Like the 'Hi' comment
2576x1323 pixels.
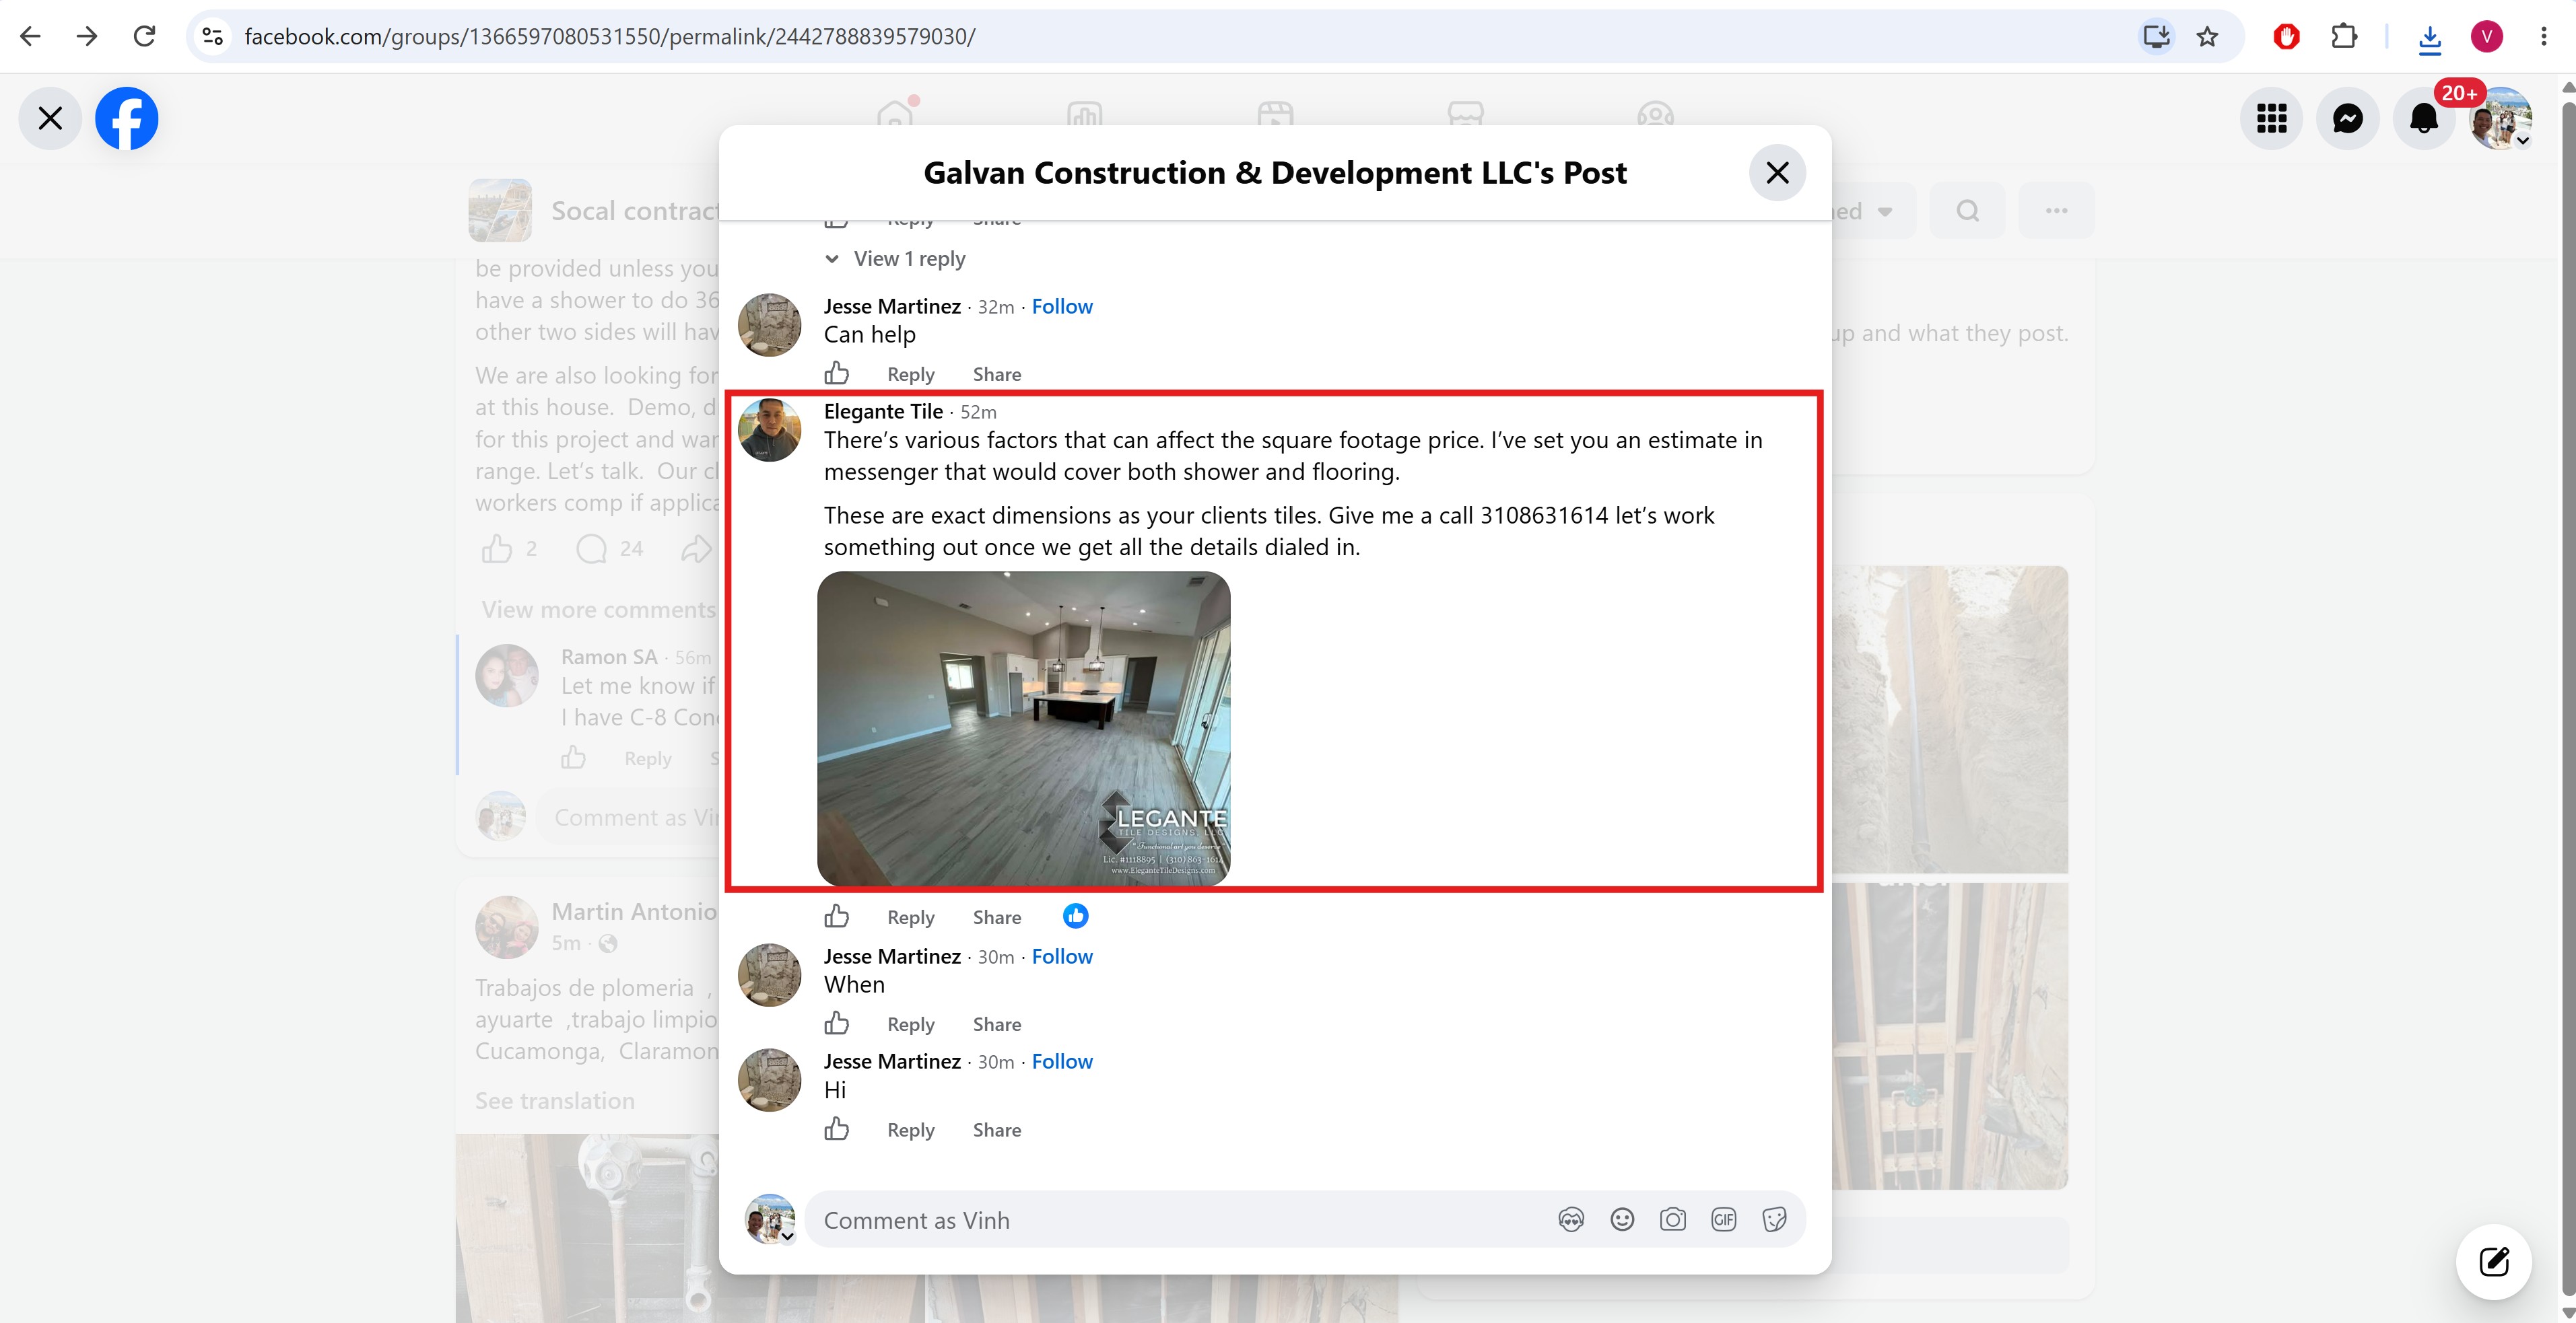pos(837,1129)
